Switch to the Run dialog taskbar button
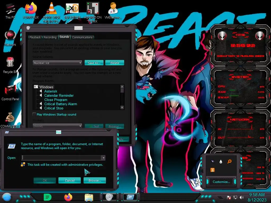This screenshot has height=203, width=271. [130, 197]
